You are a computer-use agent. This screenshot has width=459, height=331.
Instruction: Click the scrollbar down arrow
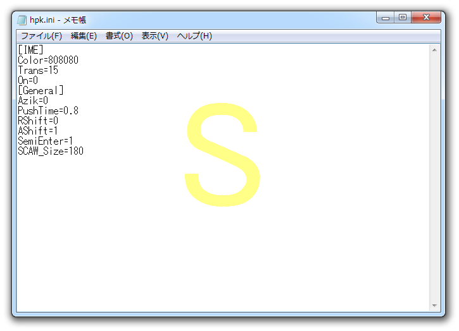pyautogui.click(x=434, y=306)
